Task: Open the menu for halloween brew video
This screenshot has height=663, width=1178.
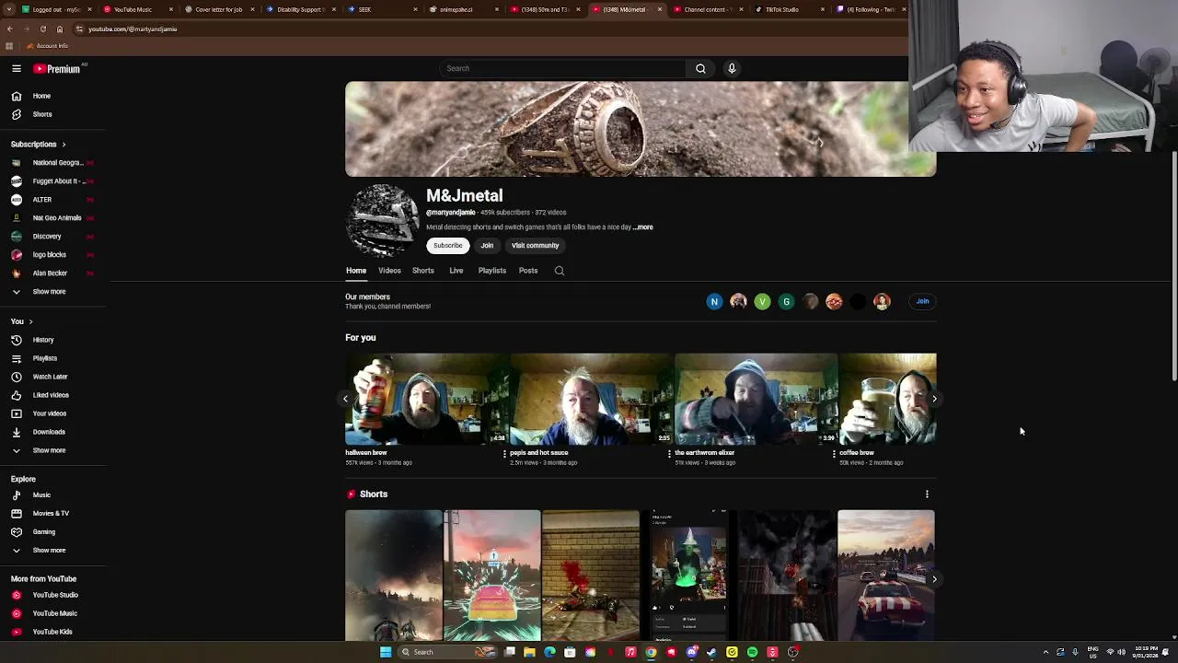Action: click(x=504, y=454)
